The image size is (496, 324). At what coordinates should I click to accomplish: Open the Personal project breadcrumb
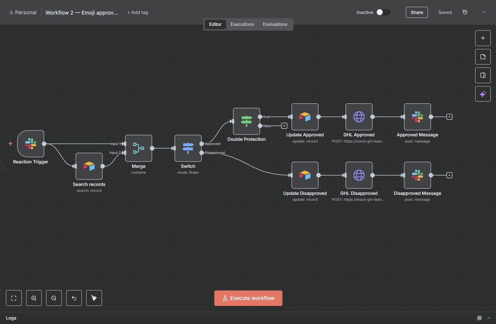pos(23,12)
